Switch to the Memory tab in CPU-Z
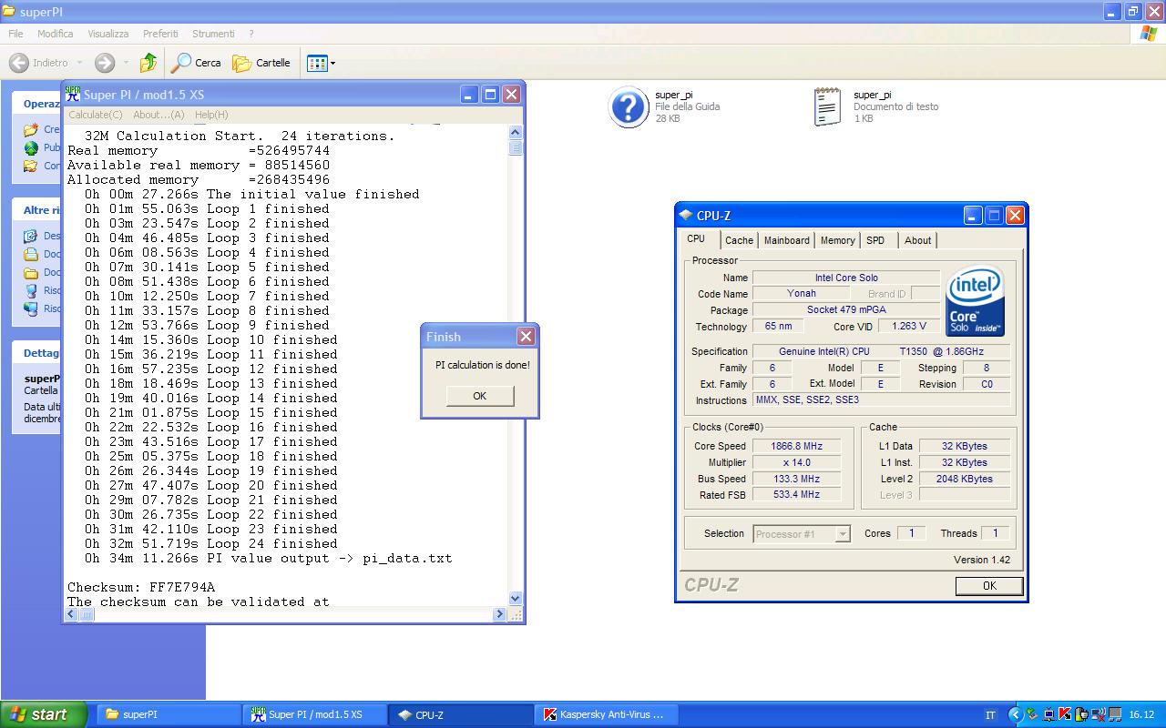This screenshot has height=728, width=1166. [x=837, y=240]
